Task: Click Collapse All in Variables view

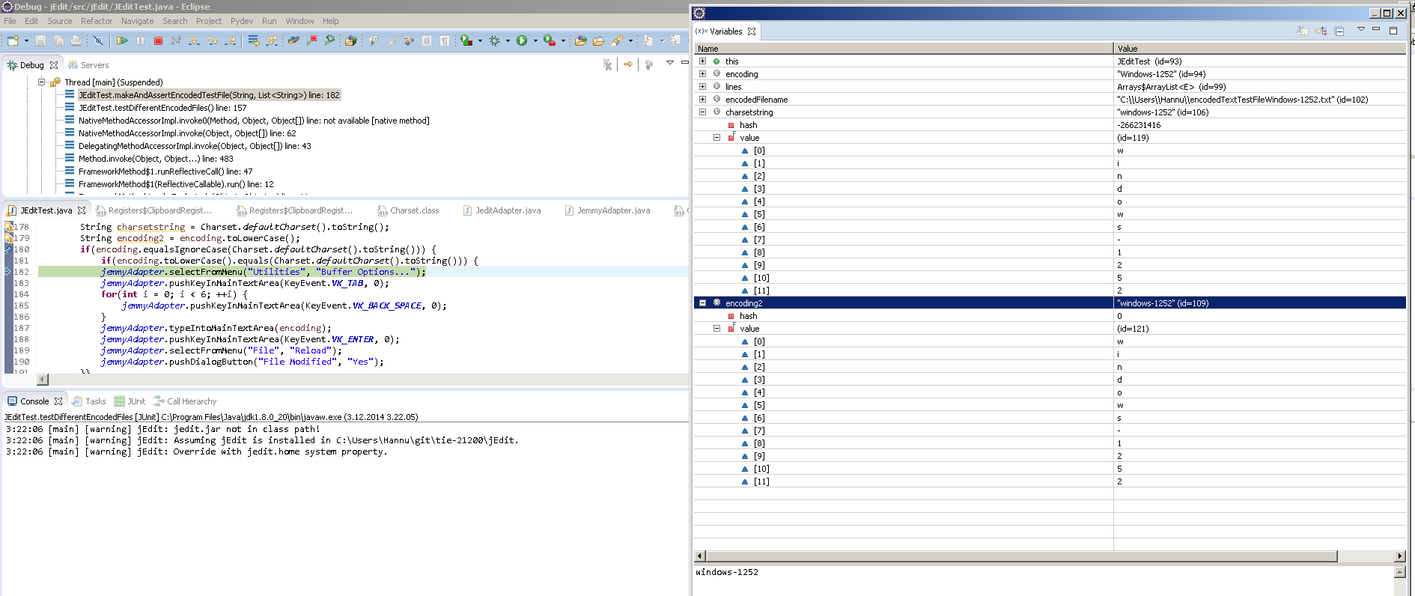Action: pos(1339,31)
